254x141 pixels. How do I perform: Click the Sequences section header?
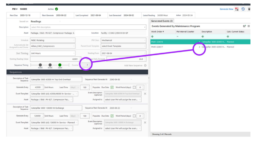pyautogui.click(x=77, y=72)
